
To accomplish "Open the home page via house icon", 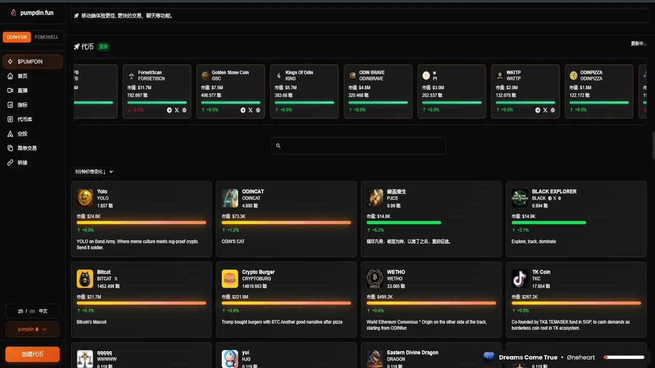I will coord(10,76).
